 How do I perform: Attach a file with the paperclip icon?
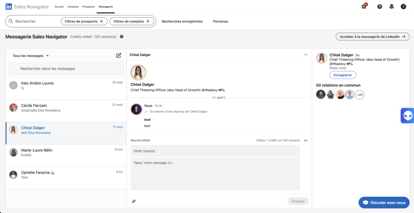pyautogui.click(x=133, y=201)
